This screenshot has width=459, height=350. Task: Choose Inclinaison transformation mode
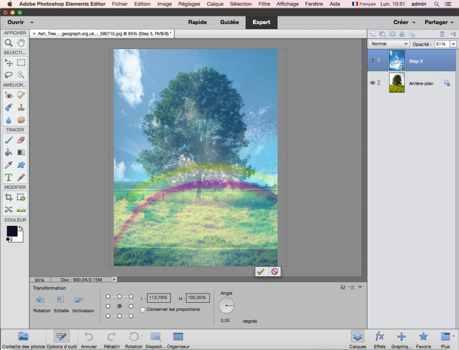pos(83,304)
